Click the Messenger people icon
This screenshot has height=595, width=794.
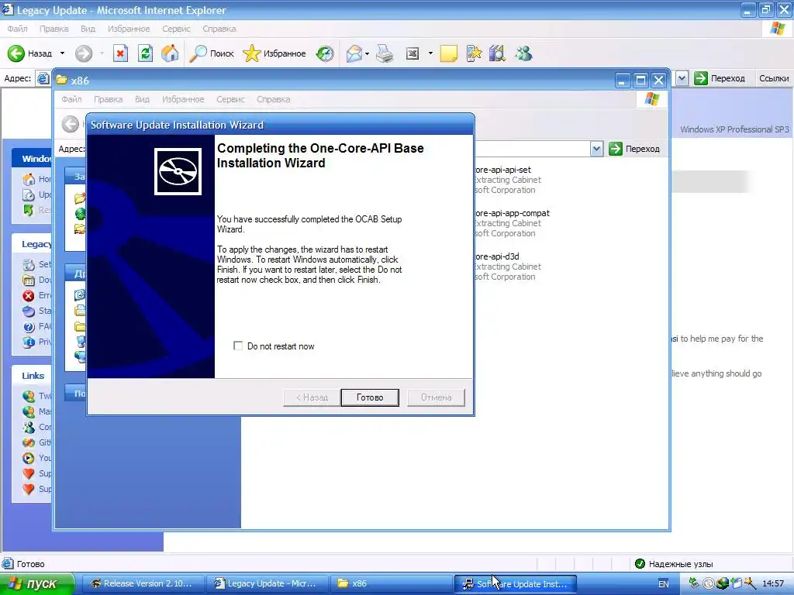pyautogui.click(x=523, y=53)
